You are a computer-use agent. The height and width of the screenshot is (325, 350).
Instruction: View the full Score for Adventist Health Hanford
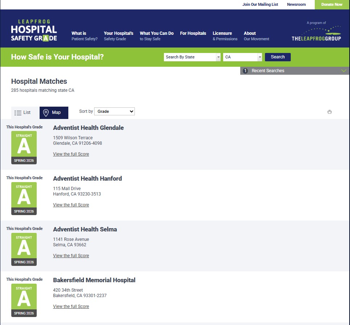(71, 205)
